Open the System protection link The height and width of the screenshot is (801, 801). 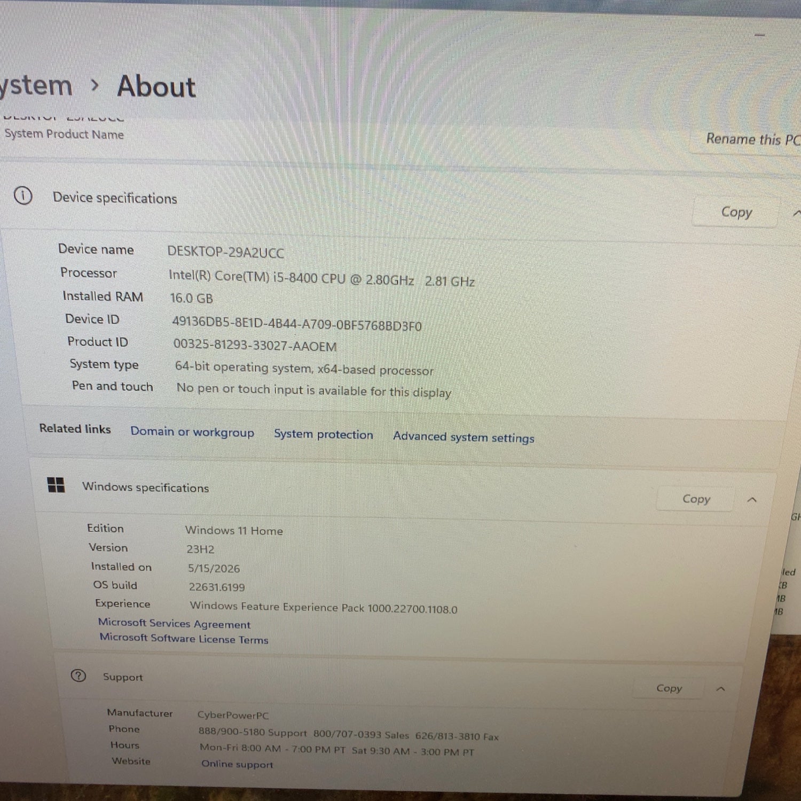click(x=324, y=434)
